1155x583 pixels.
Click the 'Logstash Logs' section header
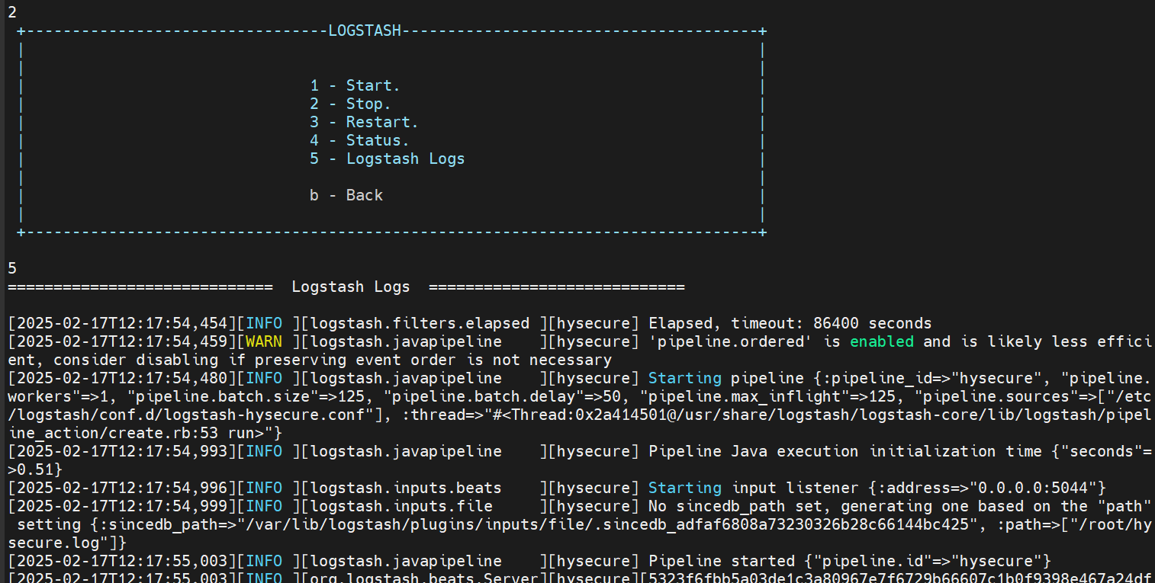click(350, 287)
